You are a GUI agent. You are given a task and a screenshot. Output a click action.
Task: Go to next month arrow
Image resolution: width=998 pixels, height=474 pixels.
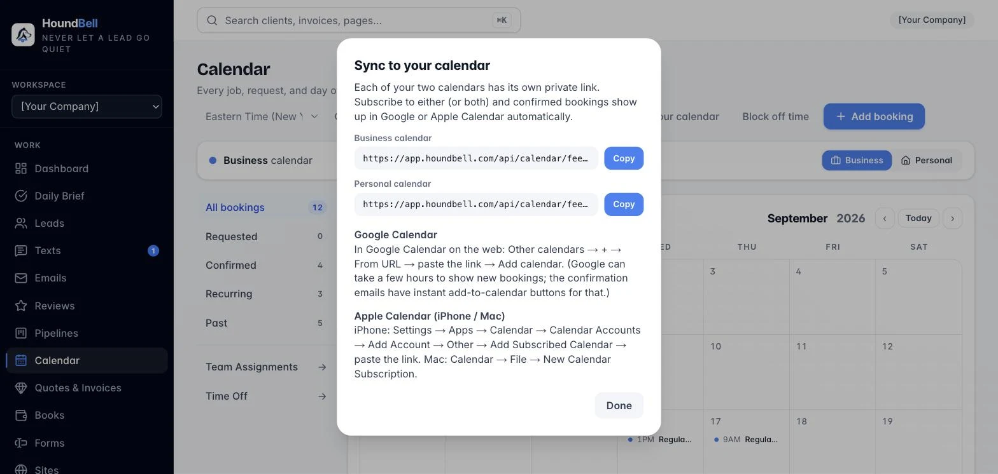tap(952, 218)
